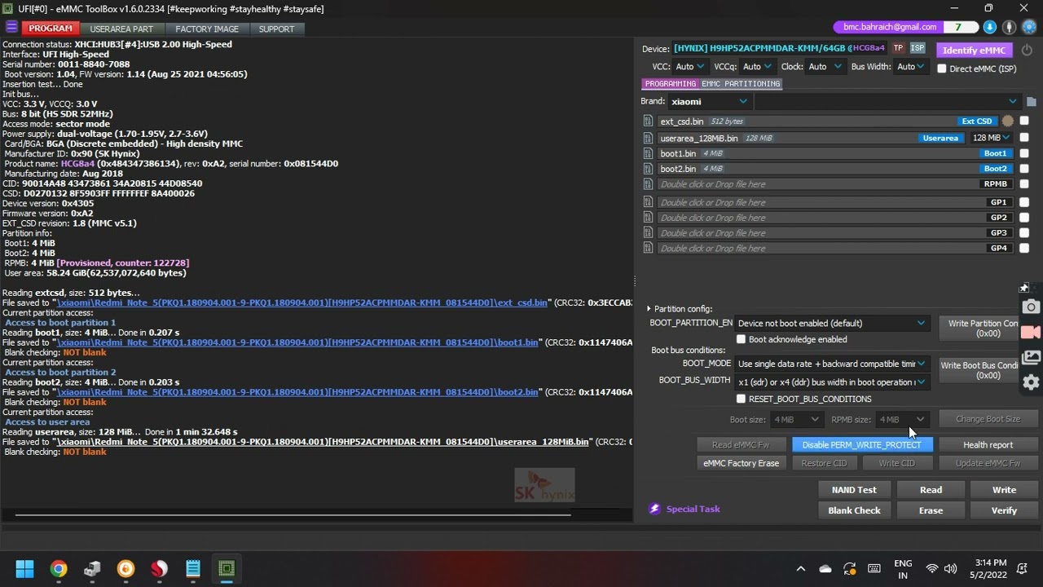Open the Notepad taskbar icon
Image resolution: width=1043 pixels, height=587 pixels.
[193, 568]
